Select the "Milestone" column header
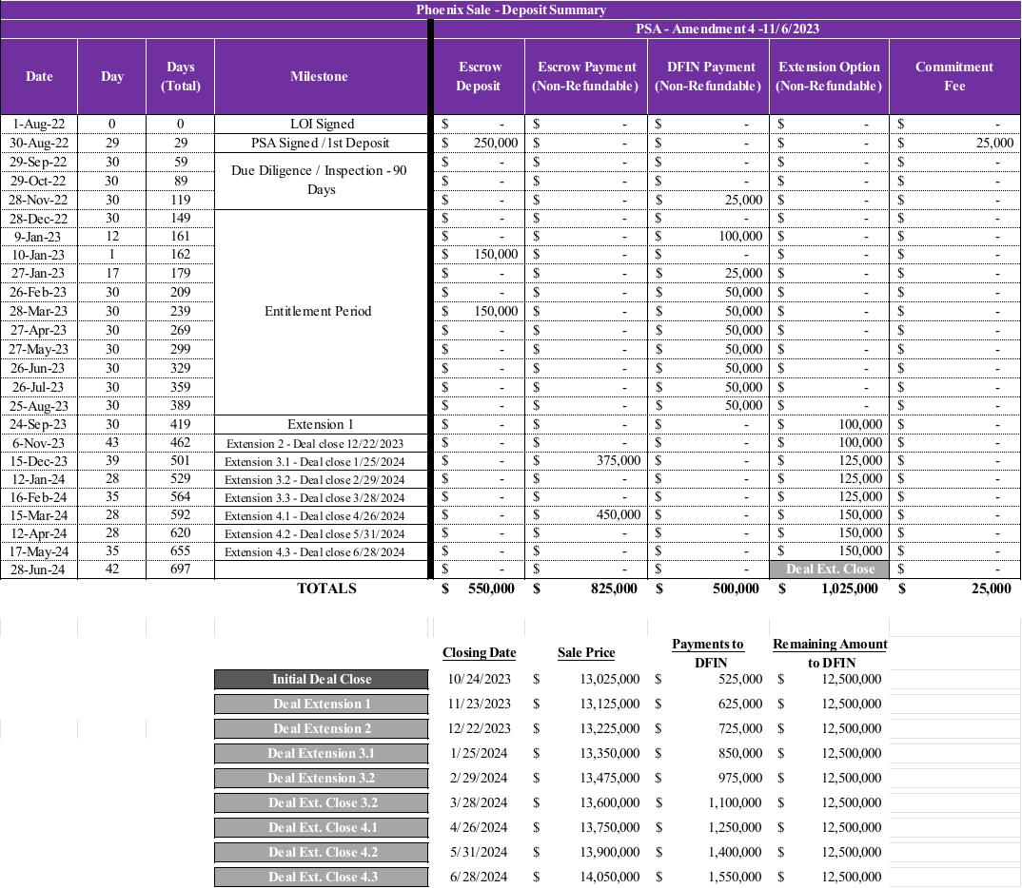The height and width of the screenshot is (888, 1022). pyautogui.click(x=319, y=76)
